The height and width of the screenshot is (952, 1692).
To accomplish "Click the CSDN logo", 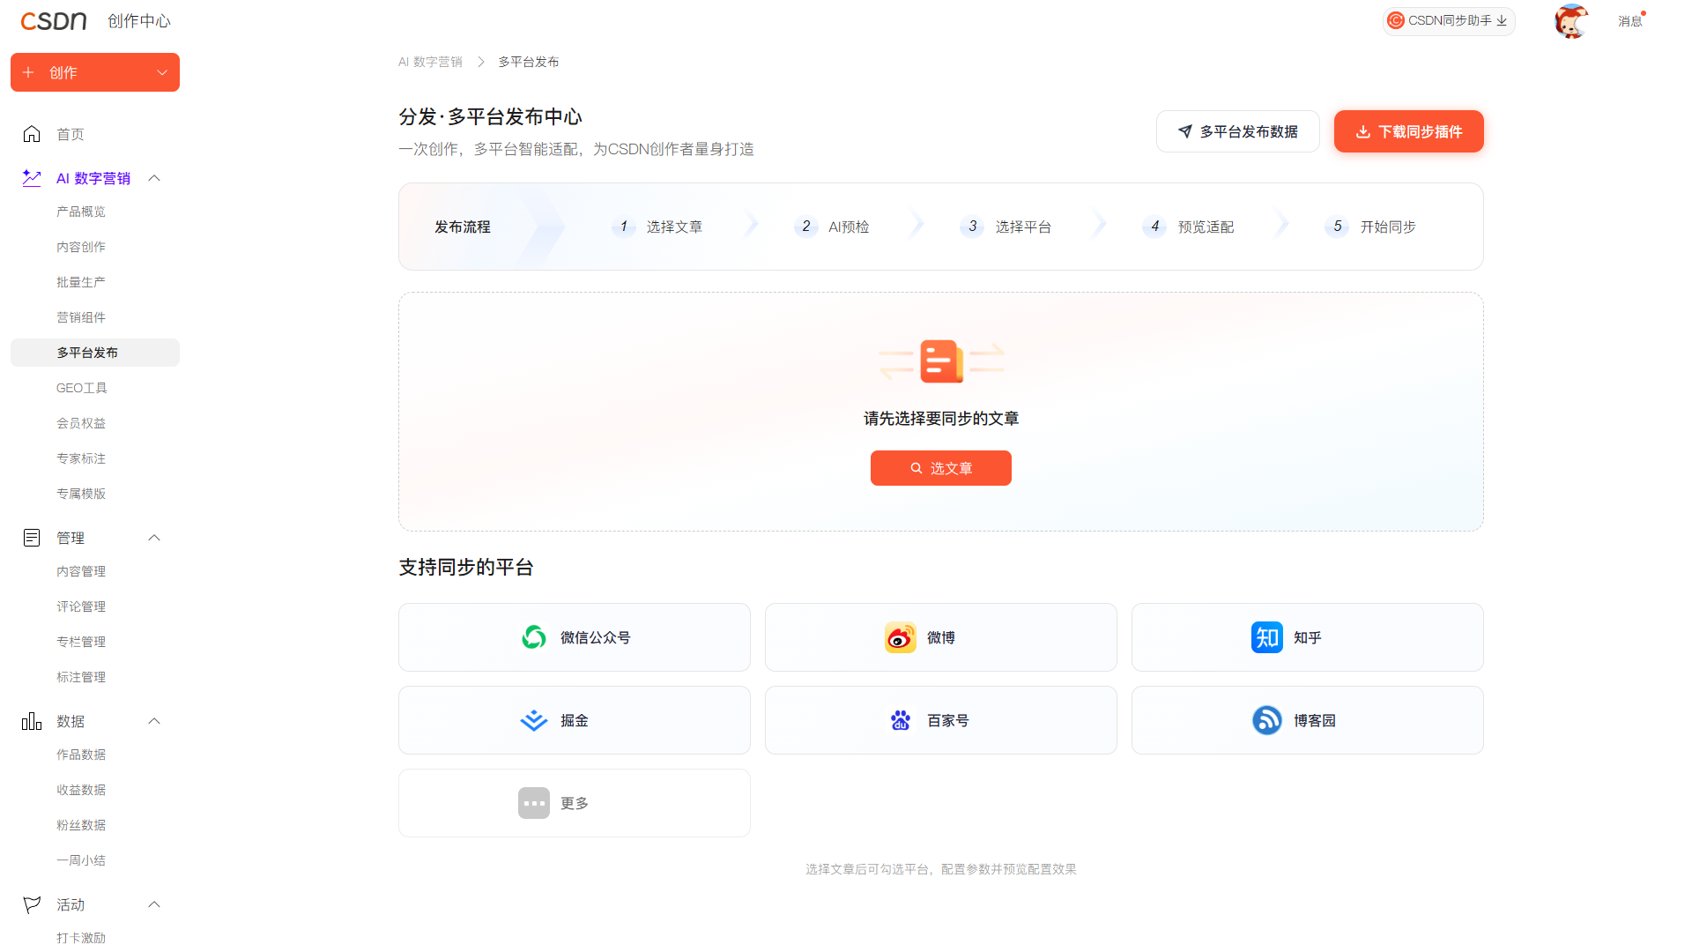I will (x=54, y=21).
